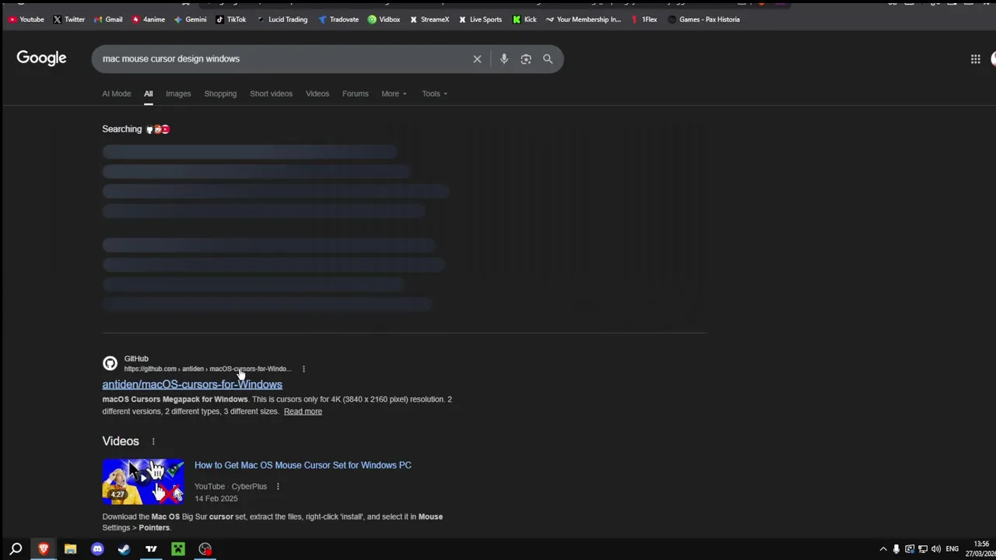Select the All results tab
The height and width of the screenshot is (560, 996).
click(148, 93)
